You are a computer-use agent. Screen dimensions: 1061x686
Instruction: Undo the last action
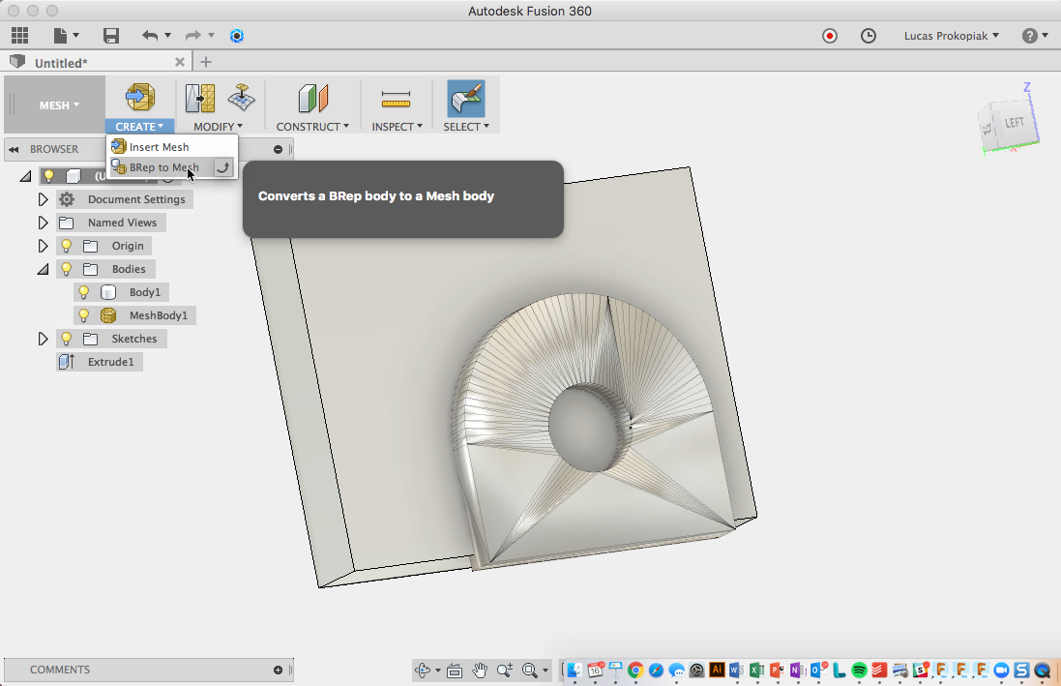150,35
